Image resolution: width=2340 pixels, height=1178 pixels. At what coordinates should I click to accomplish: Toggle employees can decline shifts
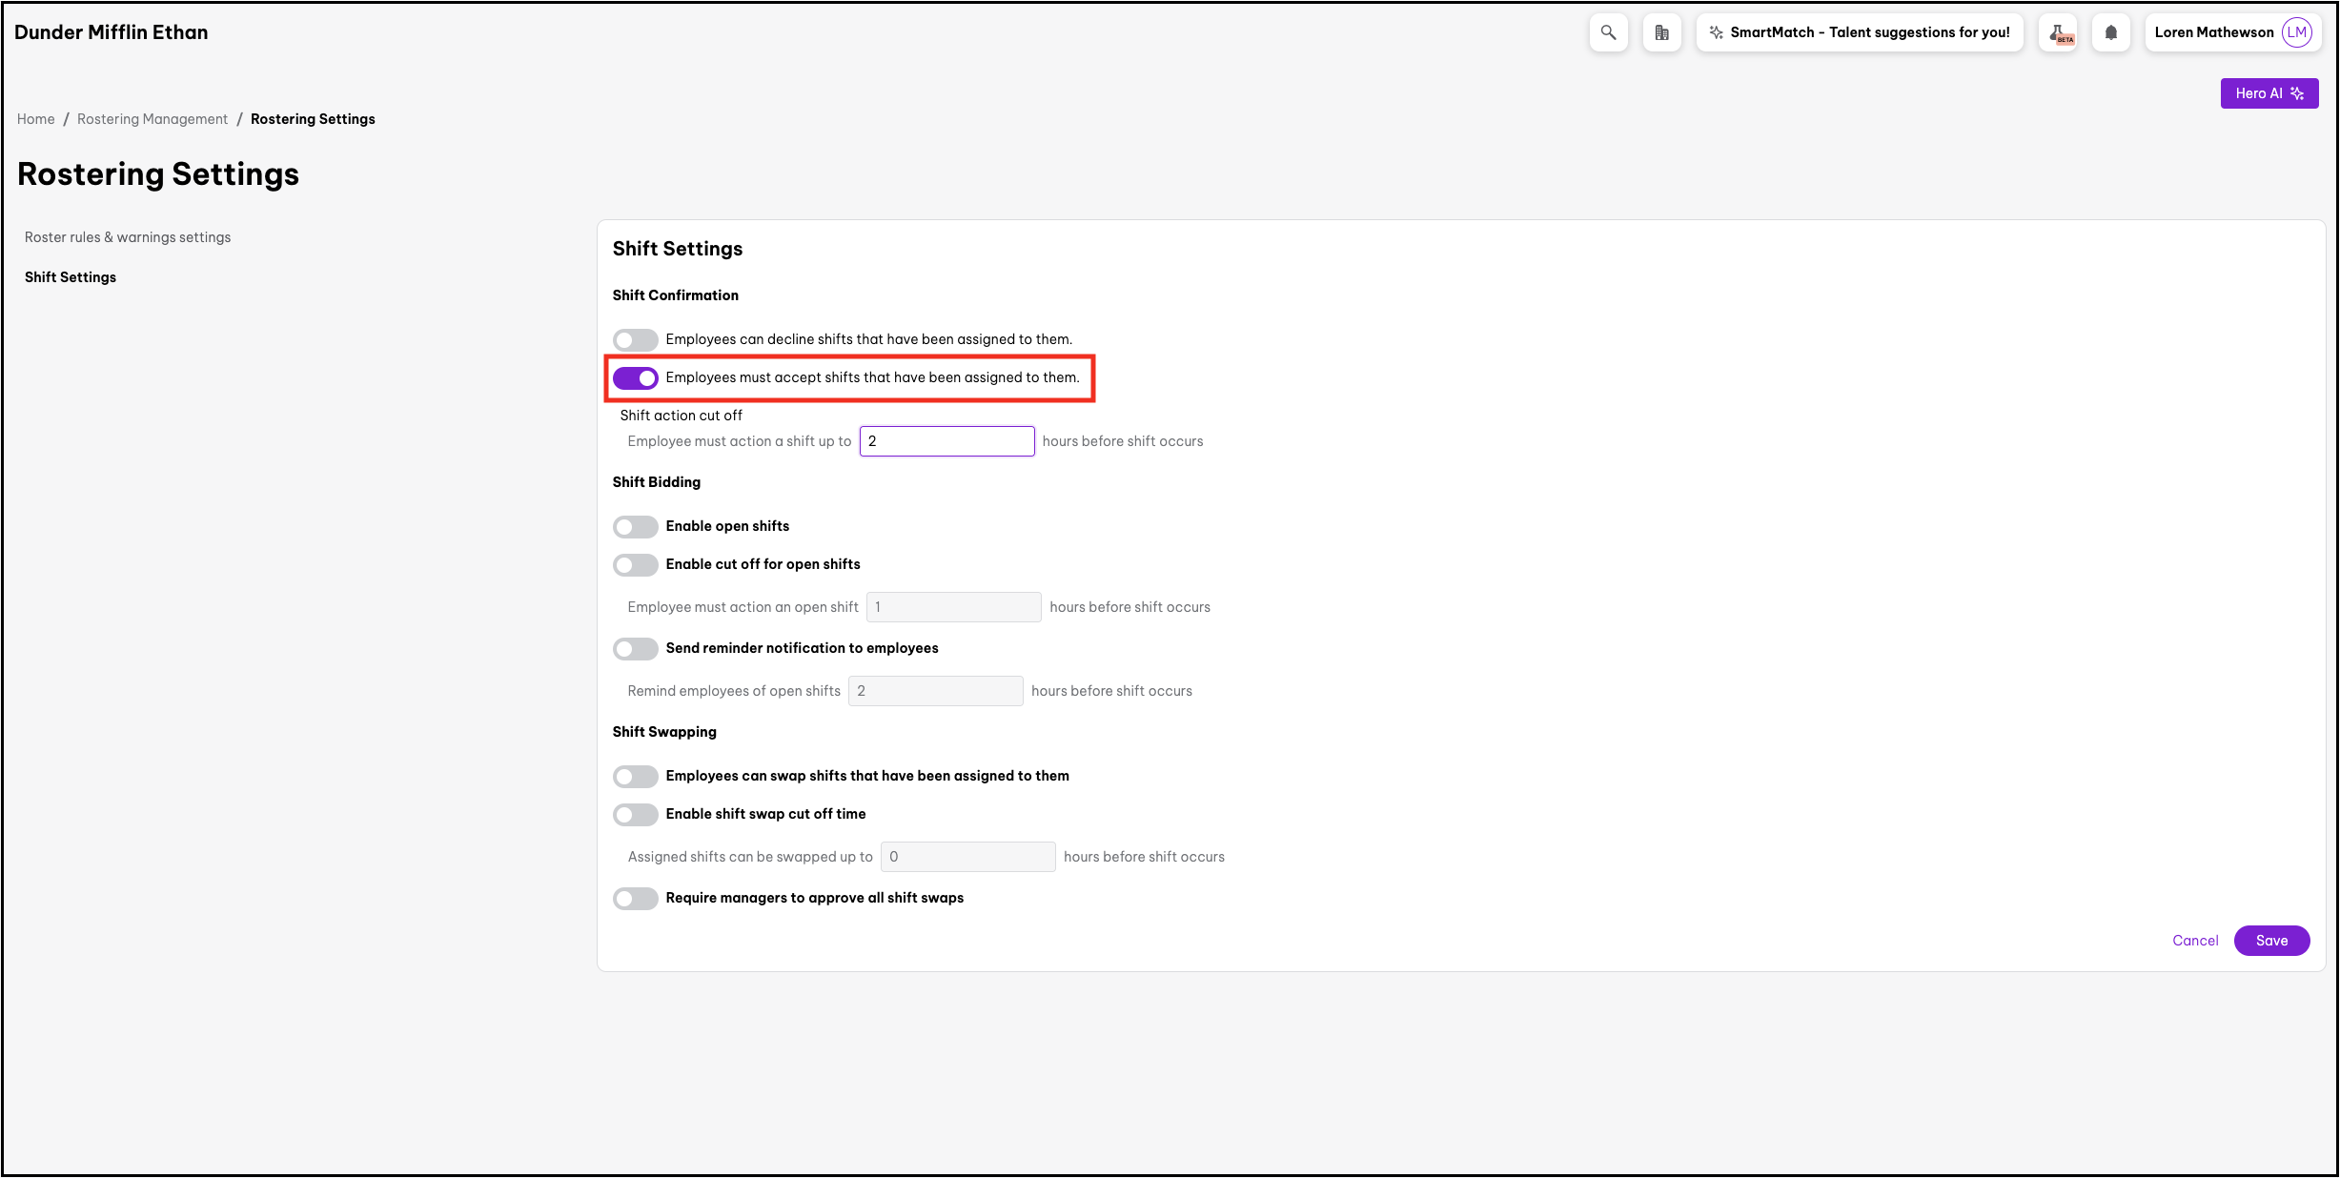[x=635, y=340]
